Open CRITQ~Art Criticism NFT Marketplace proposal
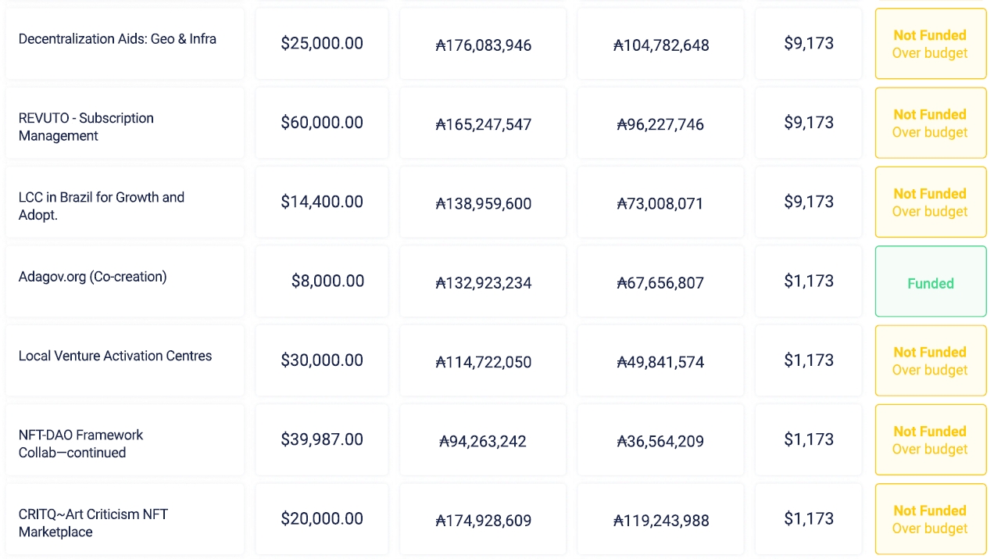 click(x=93, y=523)
